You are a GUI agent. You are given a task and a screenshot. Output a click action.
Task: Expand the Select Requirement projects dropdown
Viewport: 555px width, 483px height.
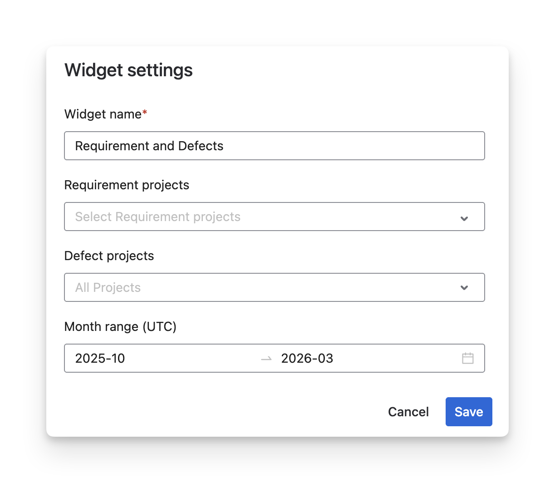[274, 217]
